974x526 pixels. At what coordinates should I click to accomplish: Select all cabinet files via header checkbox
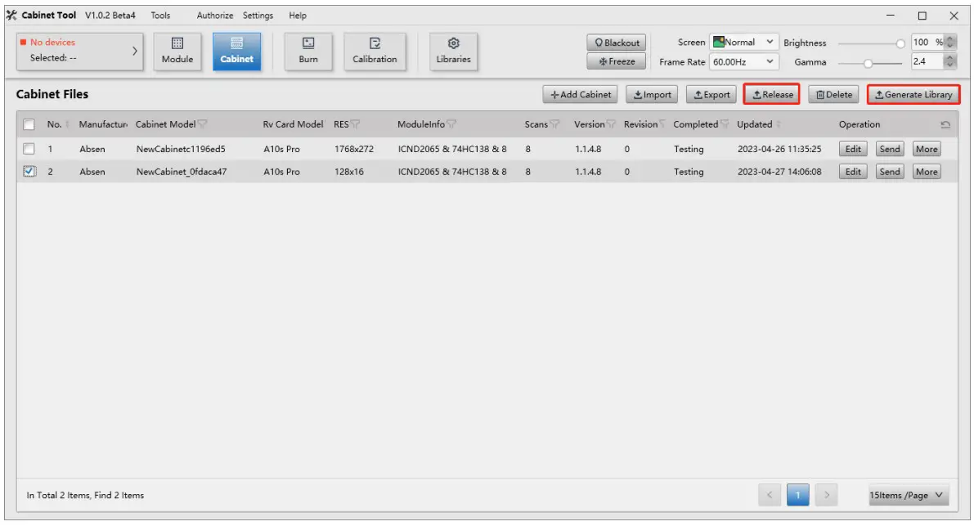30,123
